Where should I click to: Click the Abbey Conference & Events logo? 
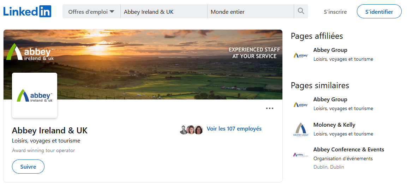coord(301,155)
